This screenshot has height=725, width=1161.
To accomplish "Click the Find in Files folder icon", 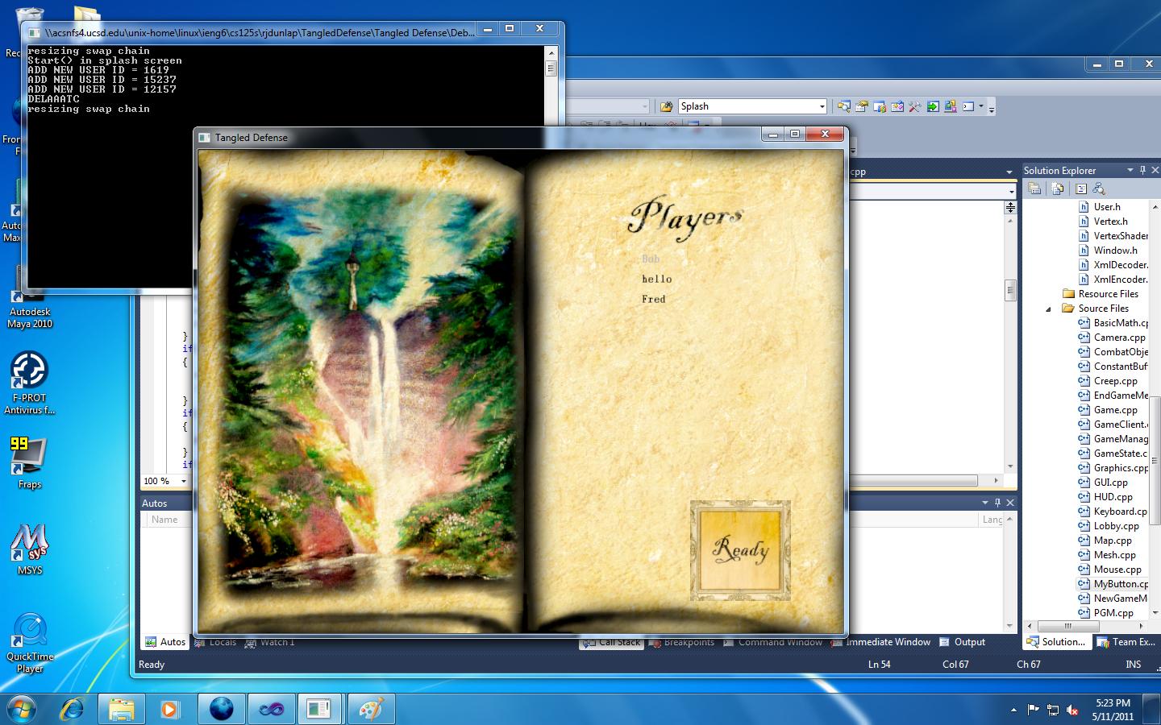I will coord(666,106).
